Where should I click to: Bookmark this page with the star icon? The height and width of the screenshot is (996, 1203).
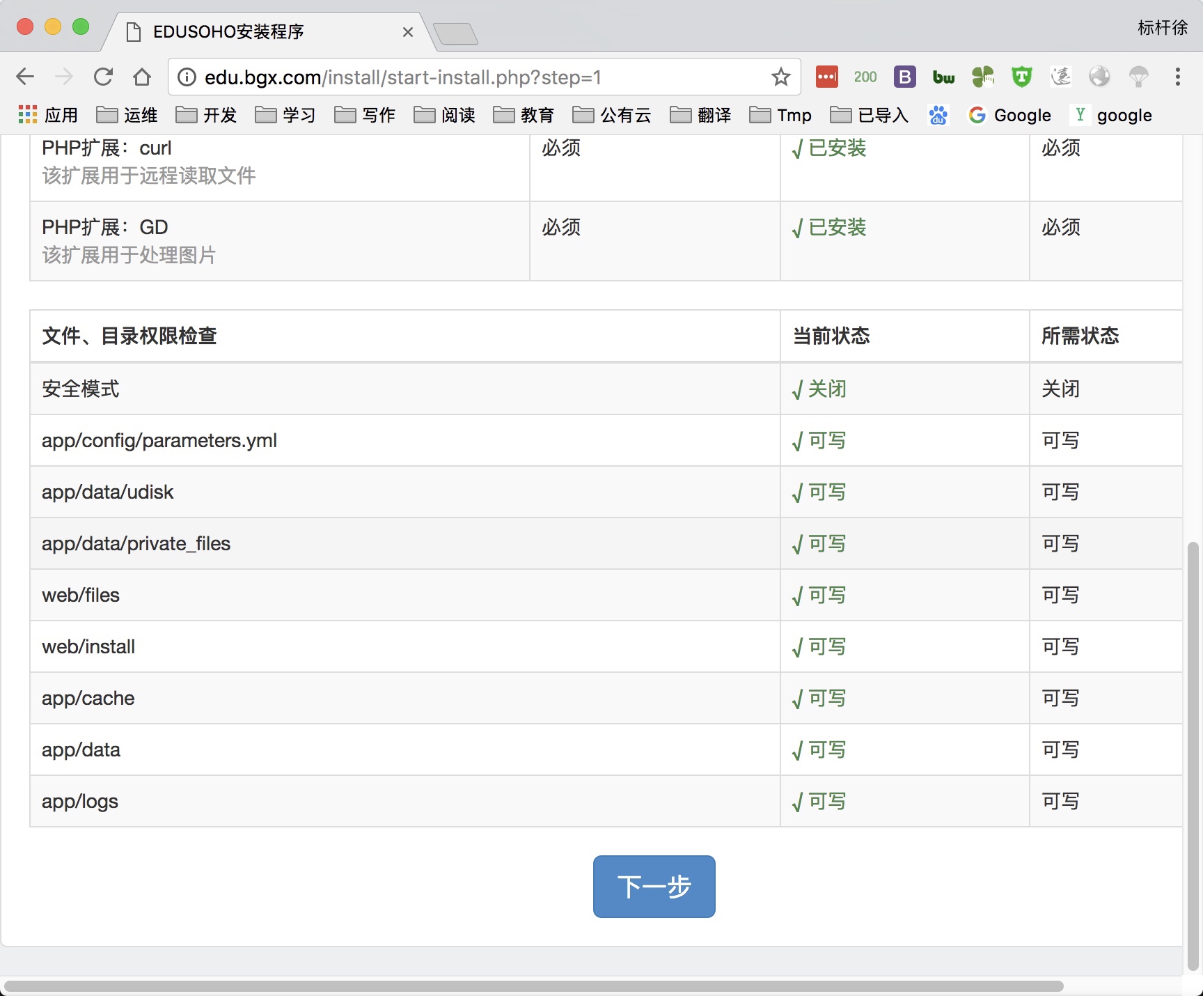coord(781,77)
